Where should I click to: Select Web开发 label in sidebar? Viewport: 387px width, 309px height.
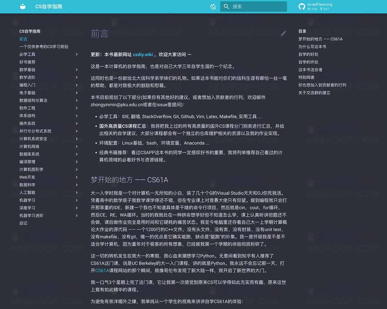[x=27, y=177]
